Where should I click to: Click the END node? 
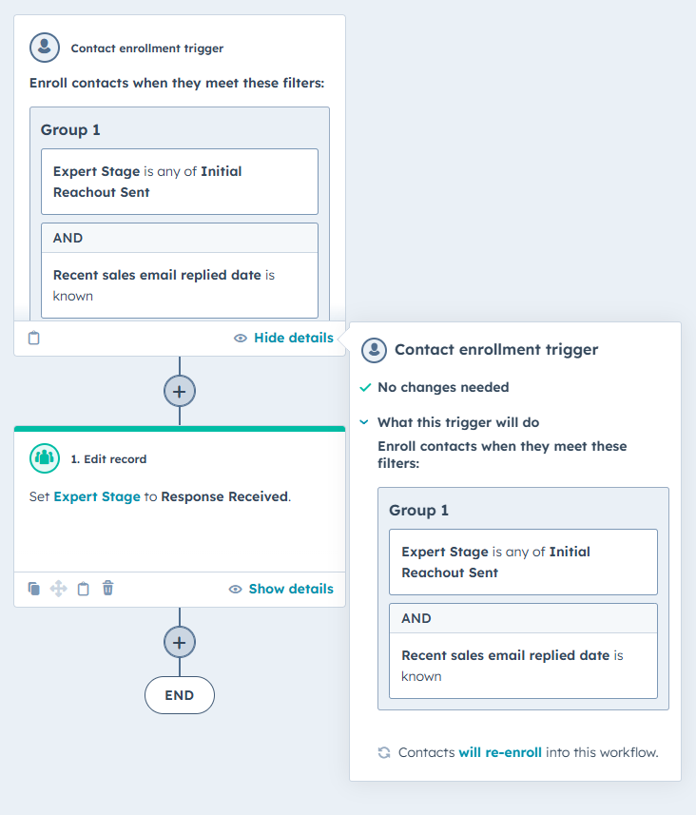coord(180,695)
